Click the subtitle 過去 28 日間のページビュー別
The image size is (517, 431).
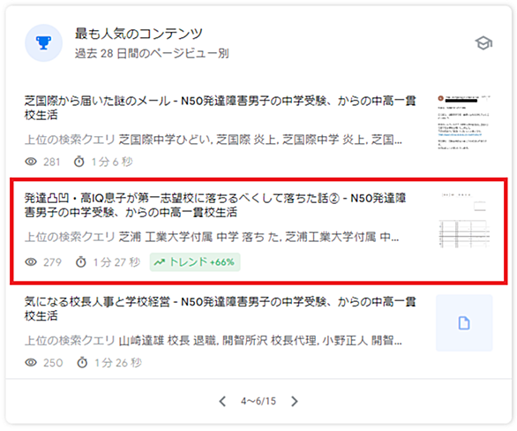(152, 53)
